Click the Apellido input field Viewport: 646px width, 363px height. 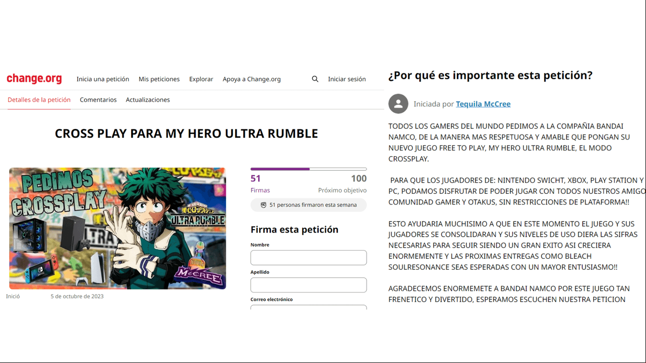click(x=309, y=285)
